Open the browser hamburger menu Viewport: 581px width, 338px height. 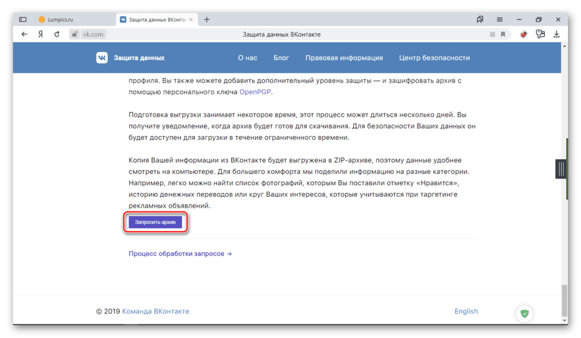coord(500,19)
